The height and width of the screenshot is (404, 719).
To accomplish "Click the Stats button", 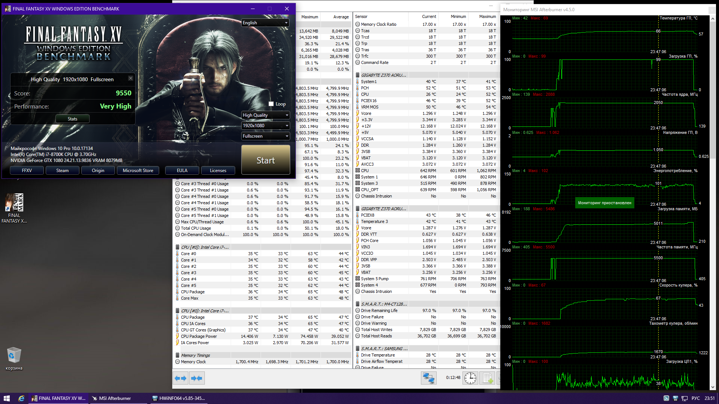I will [72, 119].
